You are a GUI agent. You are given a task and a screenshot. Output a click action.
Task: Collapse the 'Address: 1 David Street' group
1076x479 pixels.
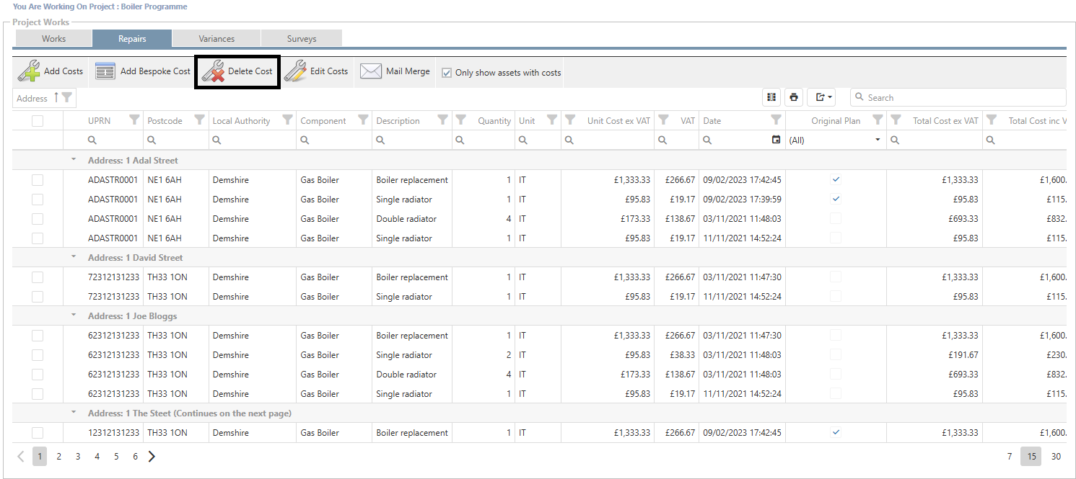(73, 257)
